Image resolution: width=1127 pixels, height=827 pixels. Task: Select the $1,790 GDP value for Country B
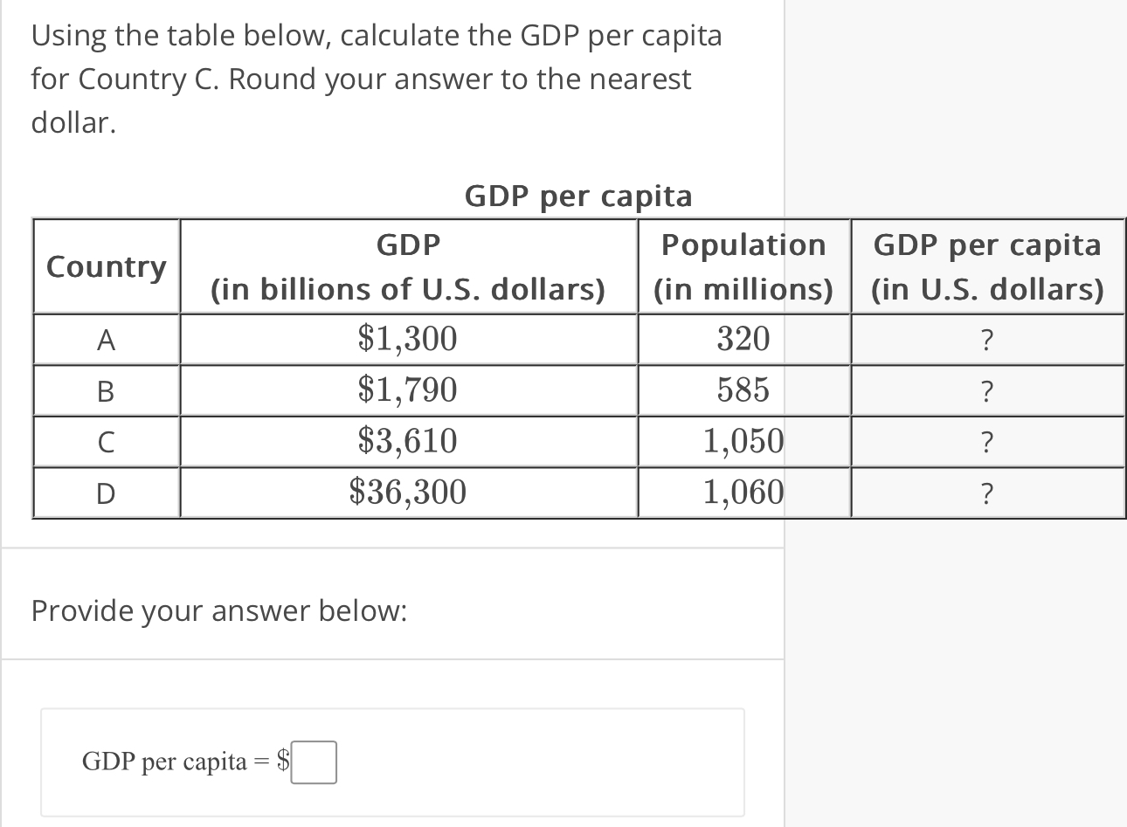pyautogui.click(x=408, y=391)
